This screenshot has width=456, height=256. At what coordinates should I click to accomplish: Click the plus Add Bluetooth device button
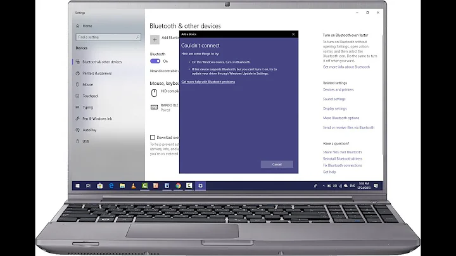(155, 39)
